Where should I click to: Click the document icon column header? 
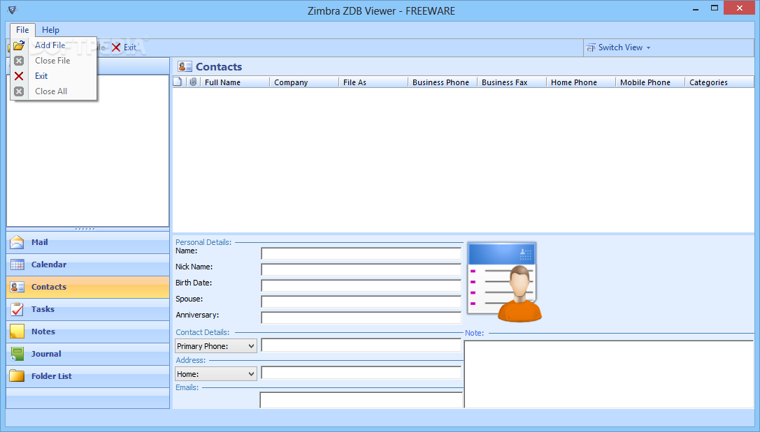178,82
